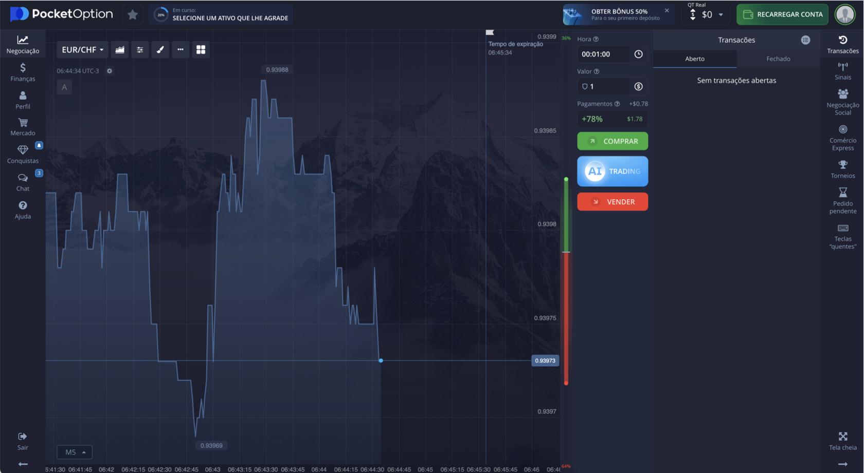Click the bonus 50% offer banner

coord(618,14)
